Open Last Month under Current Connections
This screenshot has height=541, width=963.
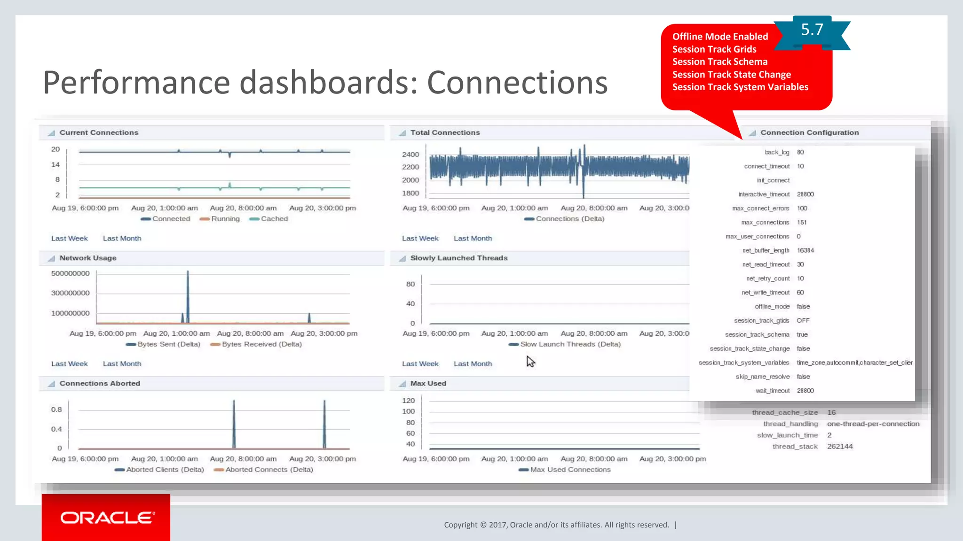point(122,238)
